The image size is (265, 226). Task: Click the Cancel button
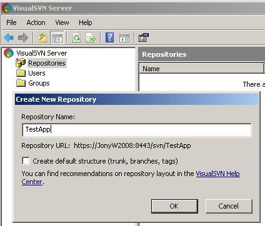point(229,206)
